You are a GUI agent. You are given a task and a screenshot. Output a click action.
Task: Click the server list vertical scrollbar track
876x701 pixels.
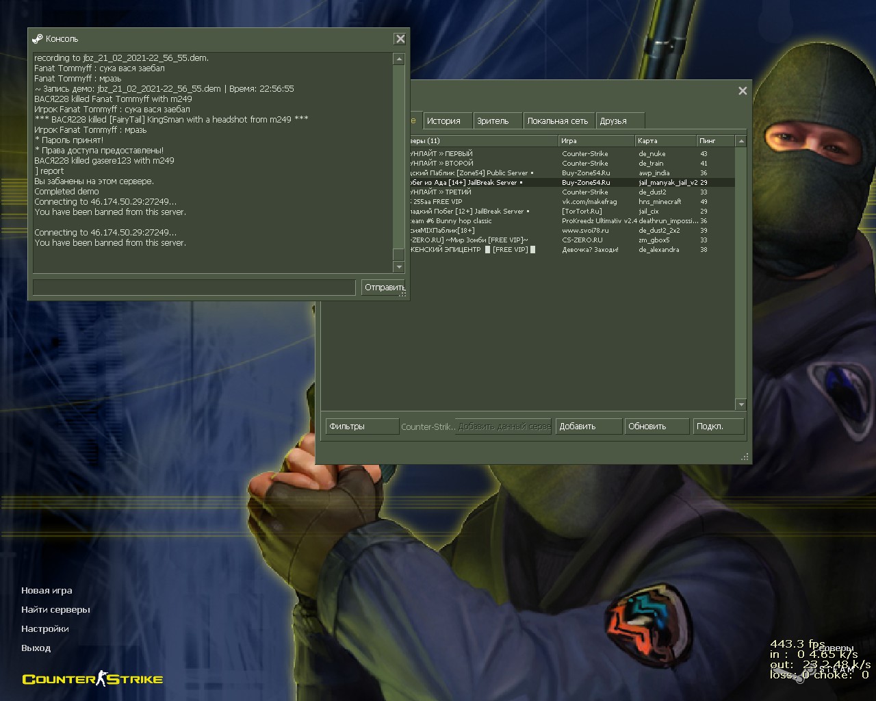pos(740,272)
